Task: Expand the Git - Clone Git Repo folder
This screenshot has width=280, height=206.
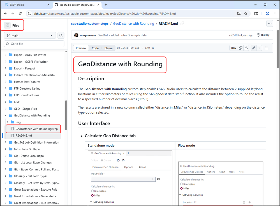Action: coord(6,149)
